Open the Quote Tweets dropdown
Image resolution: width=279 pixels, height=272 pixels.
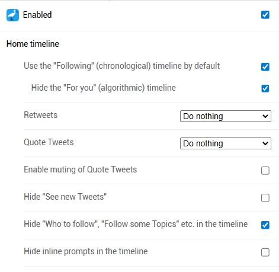pos(226,143)
